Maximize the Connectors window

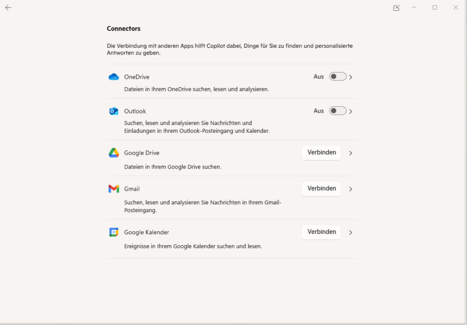(x=435, y=7)
